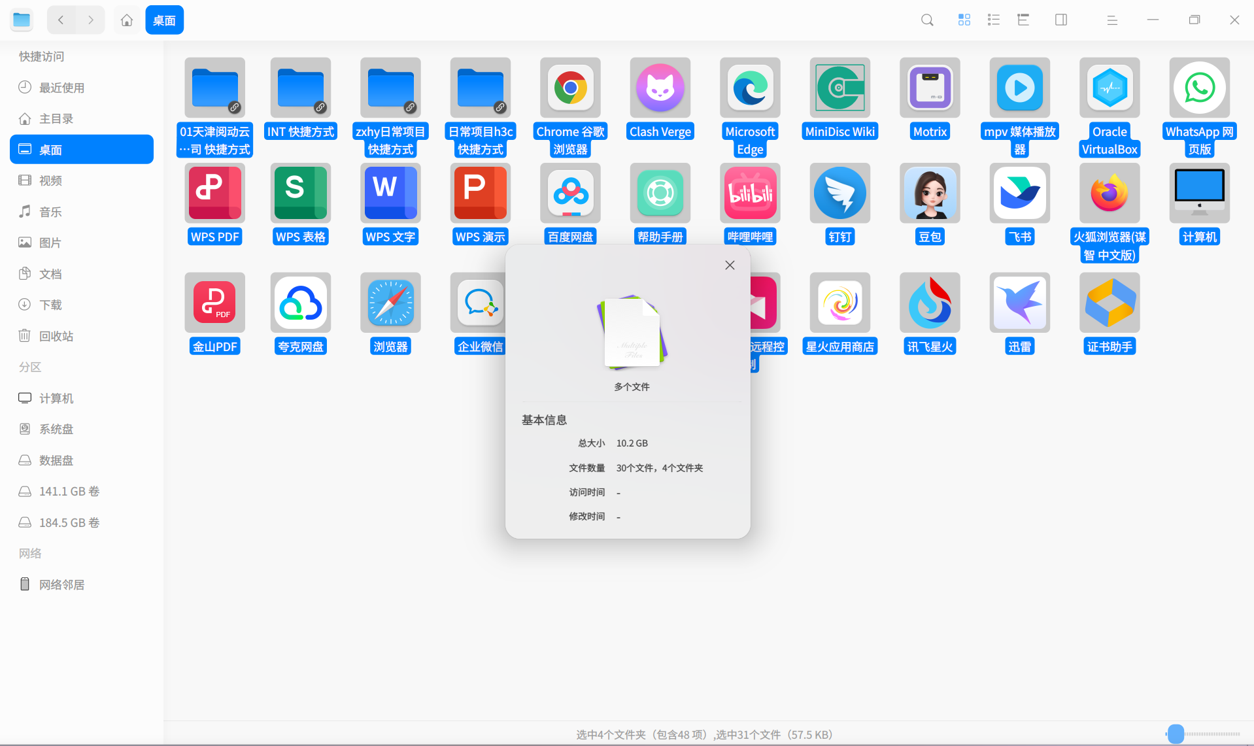Toggle the details side panel

click(x=1061, y=20)
